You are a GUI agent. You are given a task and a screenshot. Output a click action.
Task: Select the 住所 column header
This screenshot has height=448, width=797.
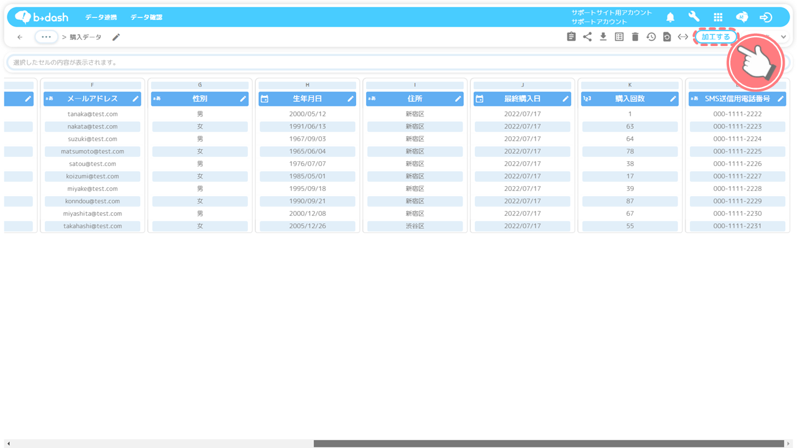(x=415, y=99)
